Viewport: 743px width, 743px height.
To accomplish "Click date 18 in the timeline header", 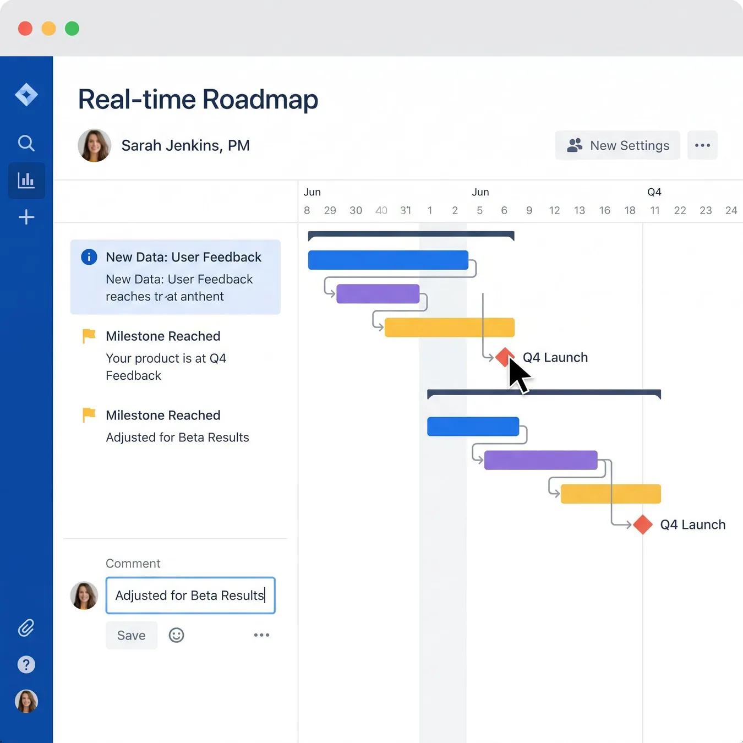I will click(630, 210).
